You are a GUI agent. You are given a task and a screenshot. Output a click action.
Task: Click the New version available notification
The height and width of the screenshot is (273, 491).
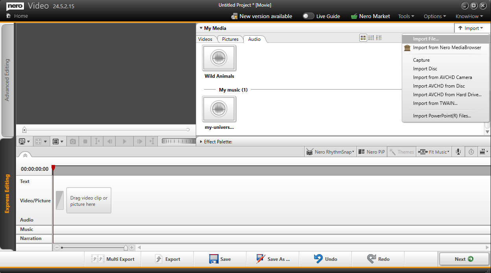(261, 16)
